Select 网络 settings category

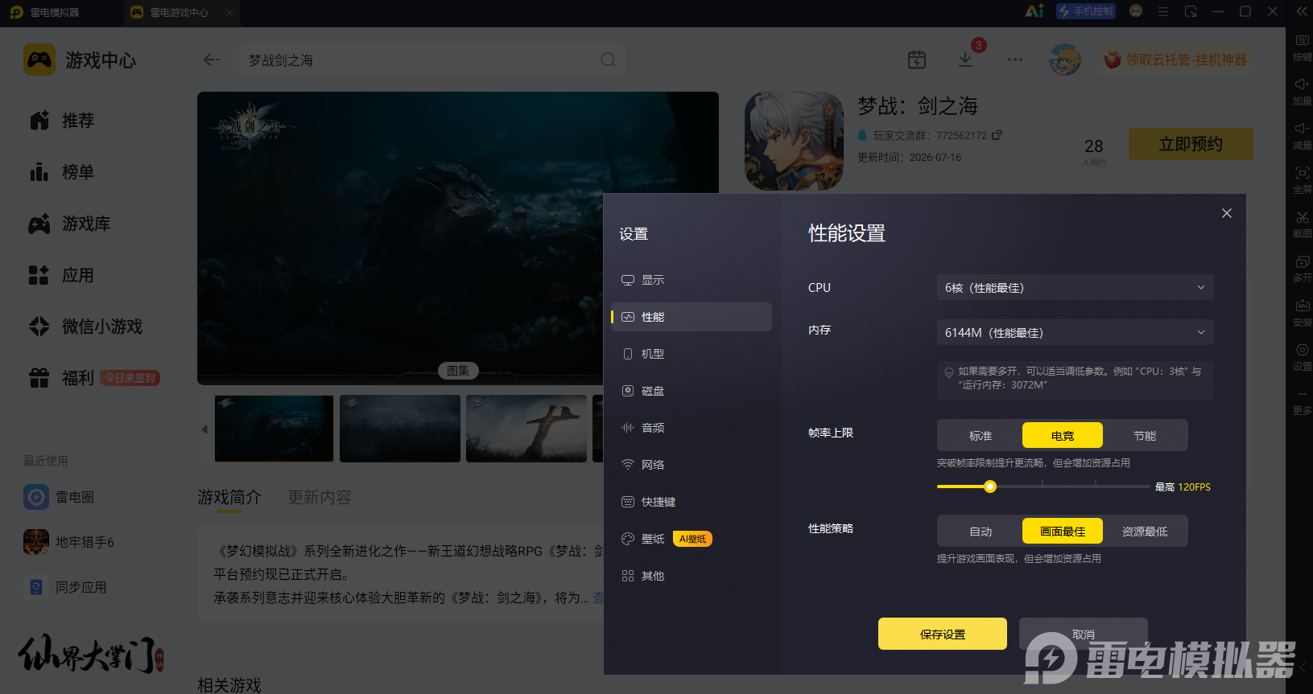692,465
